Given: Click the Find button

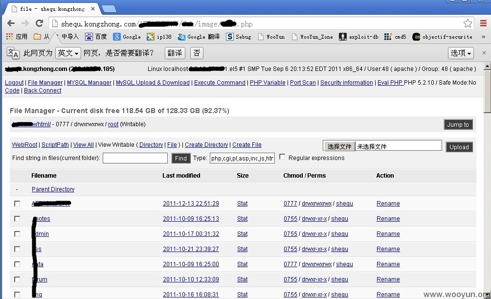Looking at the screenshot, I should point(180,158).
